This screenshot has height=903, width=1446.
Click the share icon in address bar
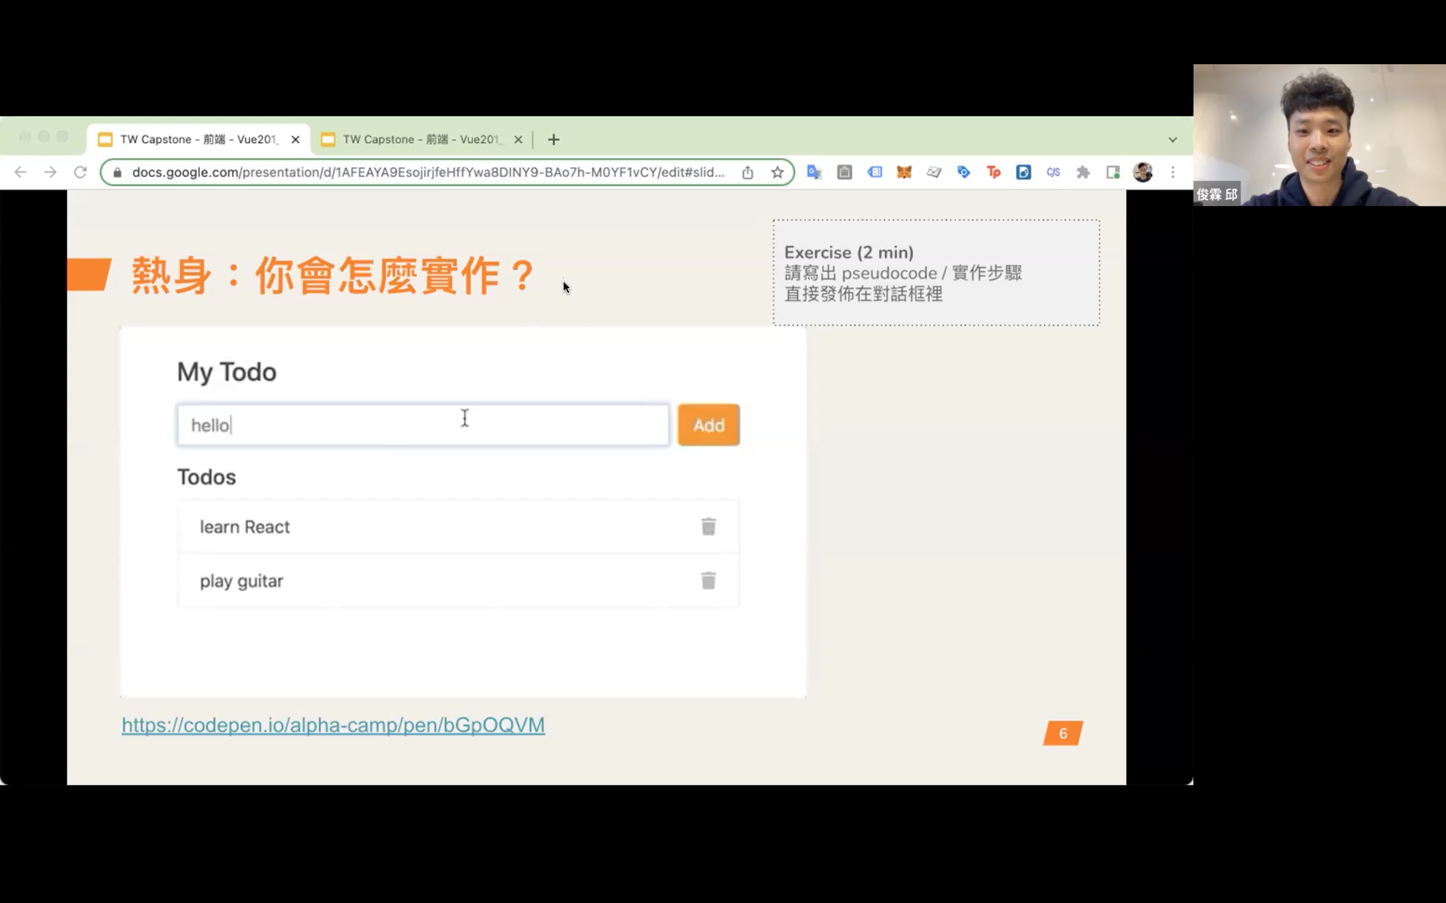click(x=748, y=173)
